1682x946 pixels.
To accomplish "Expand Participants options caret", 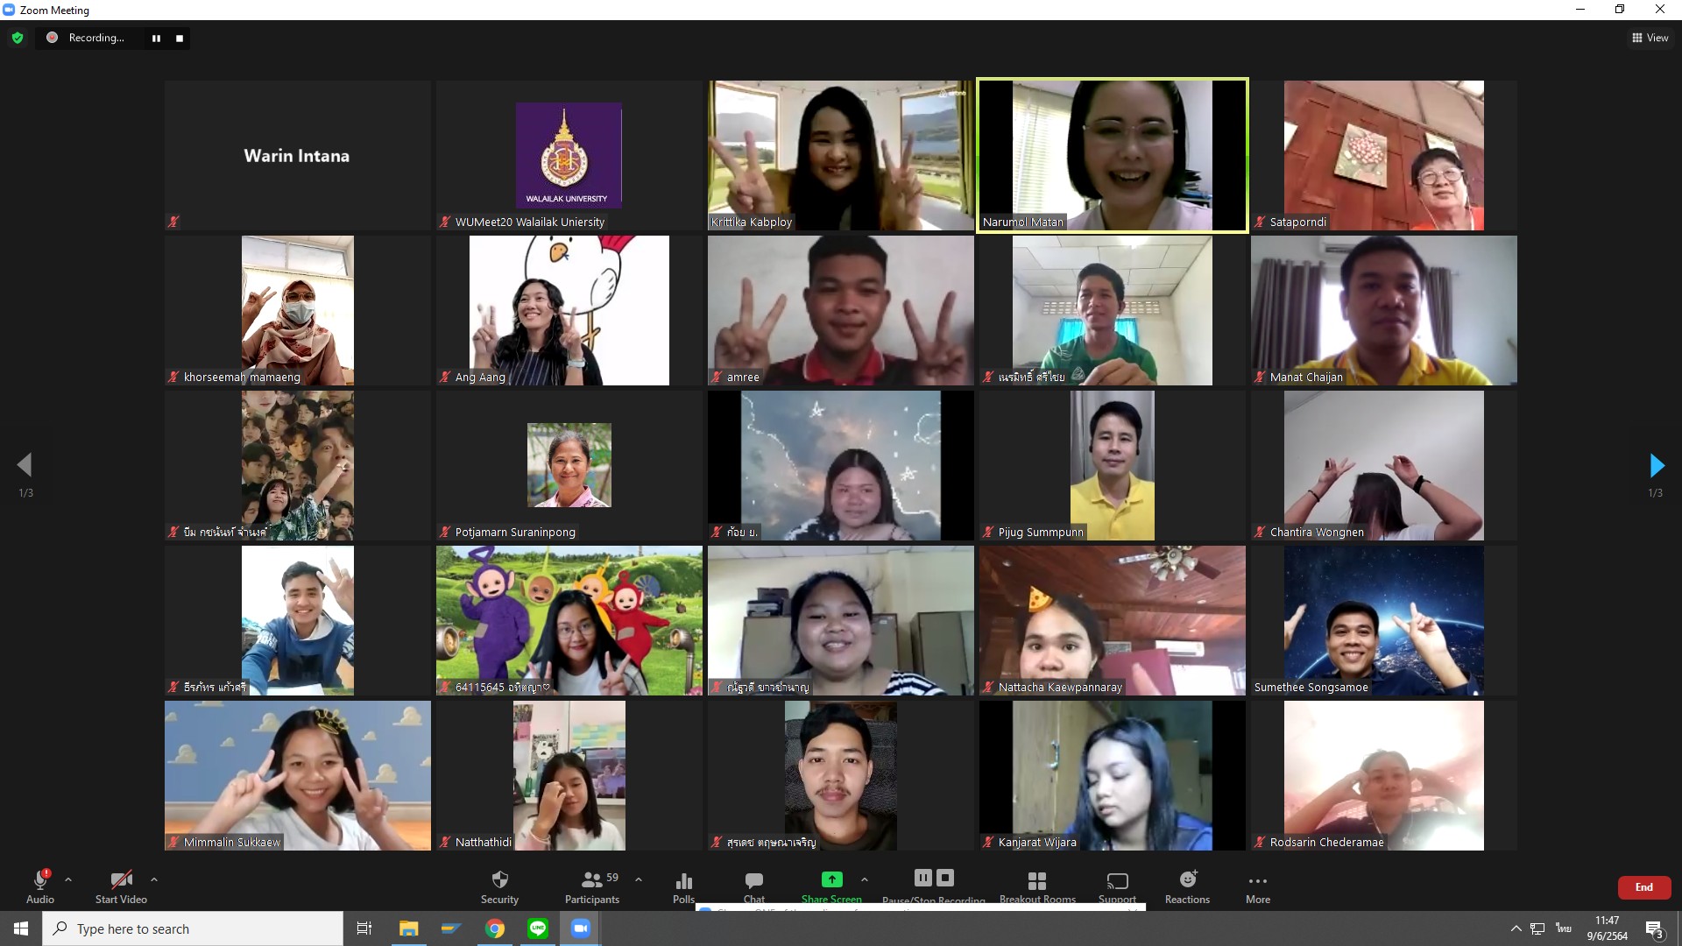I will [639, 879].
